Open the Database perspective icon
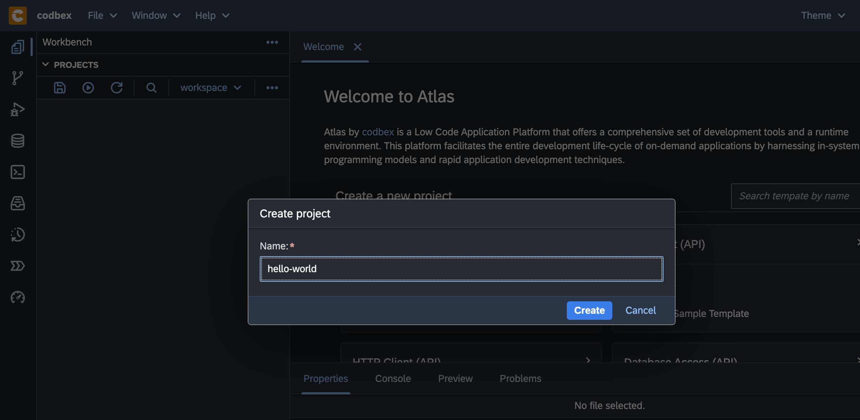Viewport: 860px width, 420px height. [17, 141]
